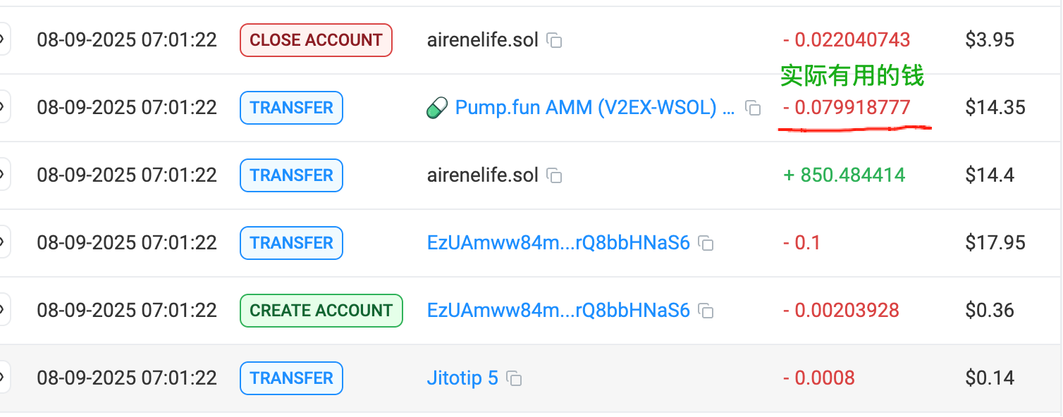Open EzUAmww84m link in CREATE ACCOUNT row
Screen dimensions: 1063x417
[x=558, y=311]
